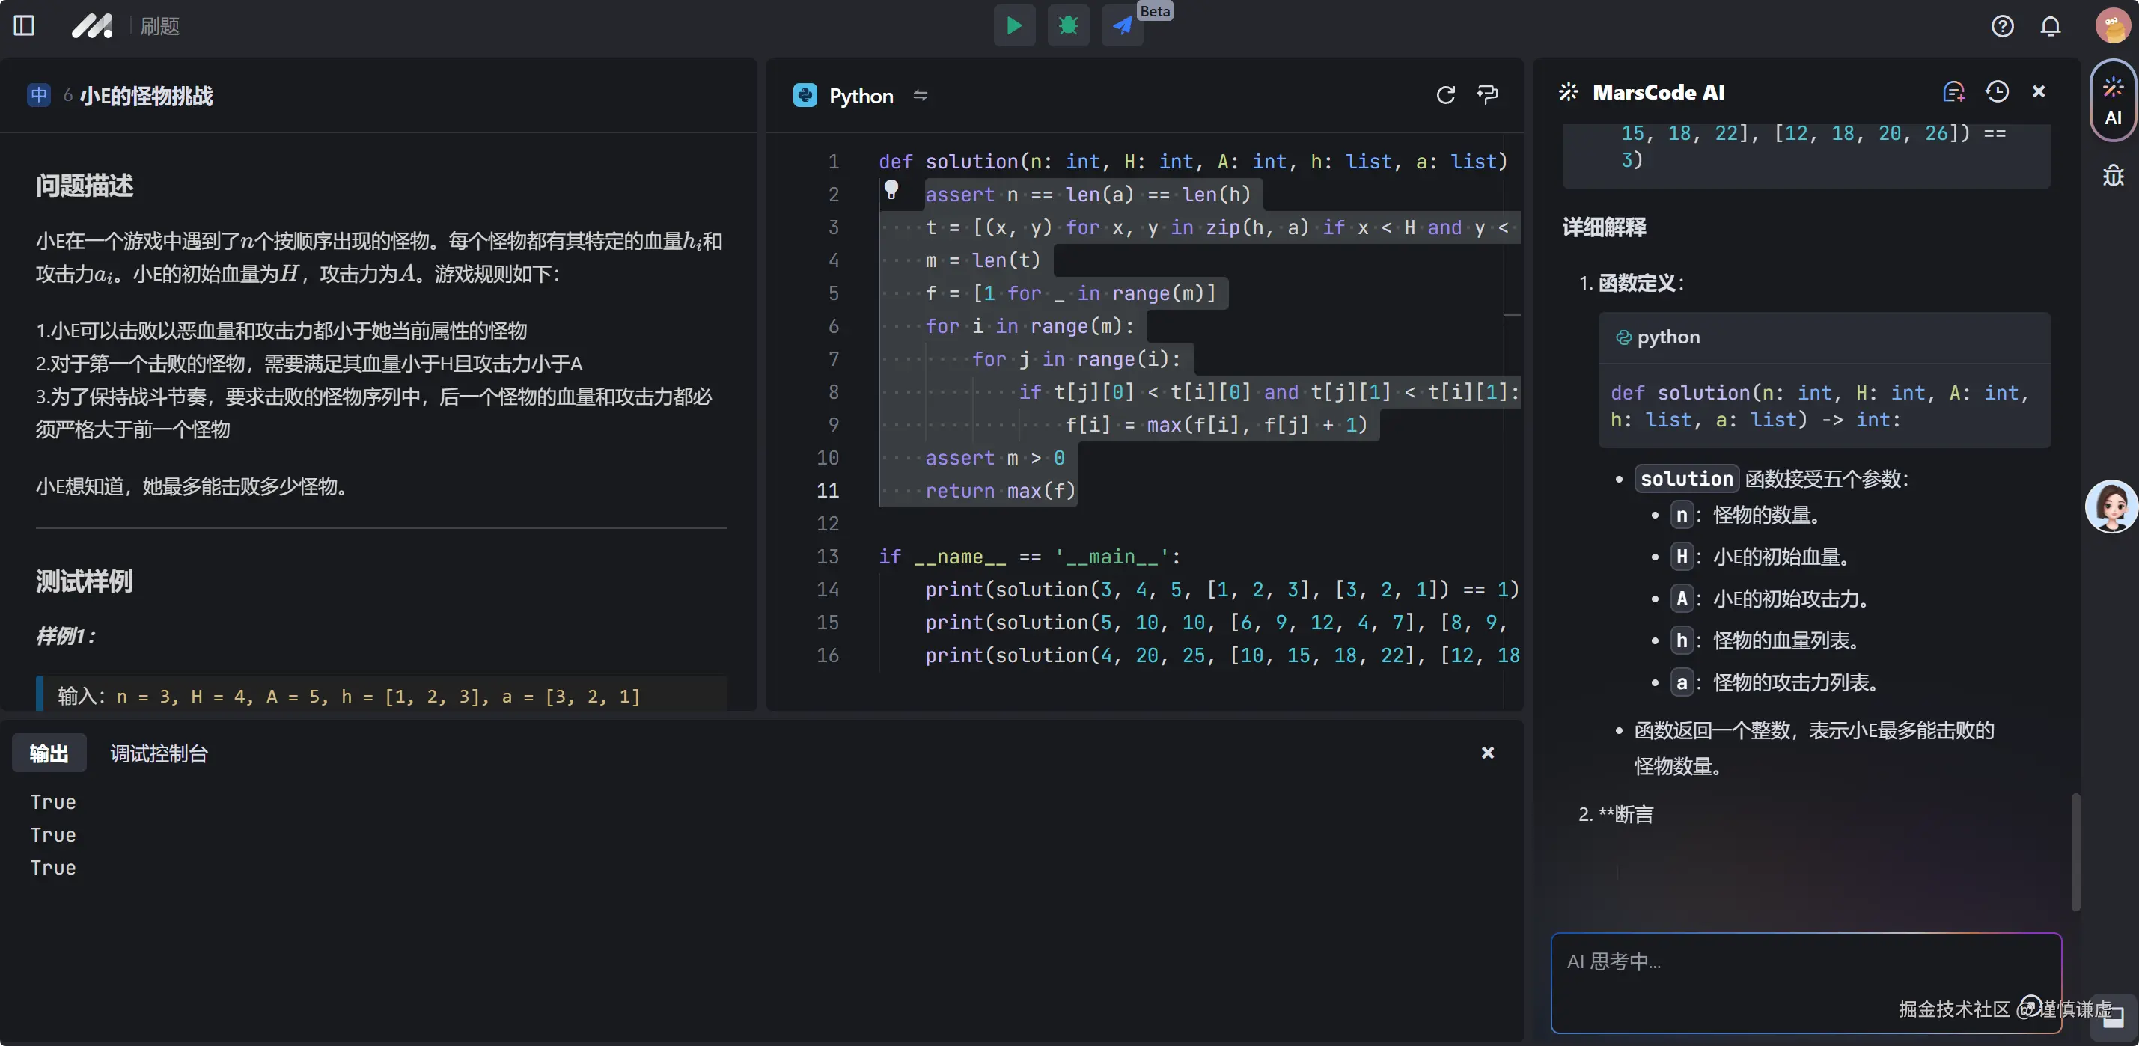Toggle the left sidebar panel icon
The width and height of the screenshot is (2139, 1046).
(x=24, y=25)
